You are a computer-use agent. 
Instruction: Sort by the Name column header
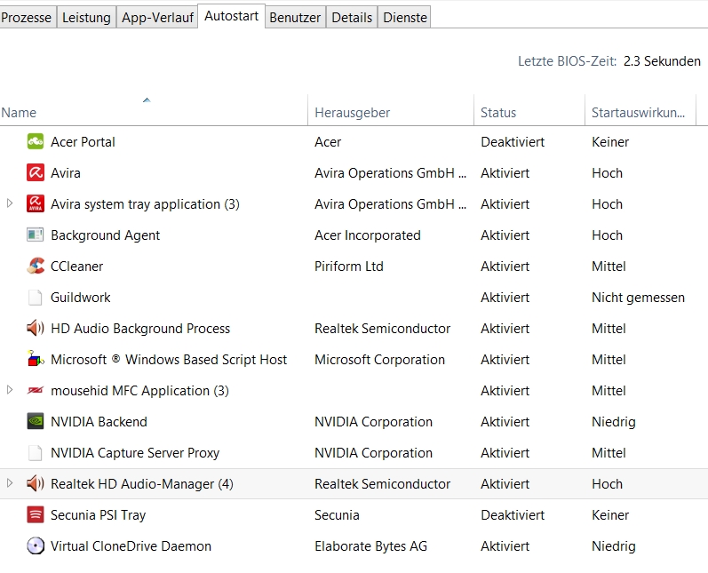click(x=154, y=112)
